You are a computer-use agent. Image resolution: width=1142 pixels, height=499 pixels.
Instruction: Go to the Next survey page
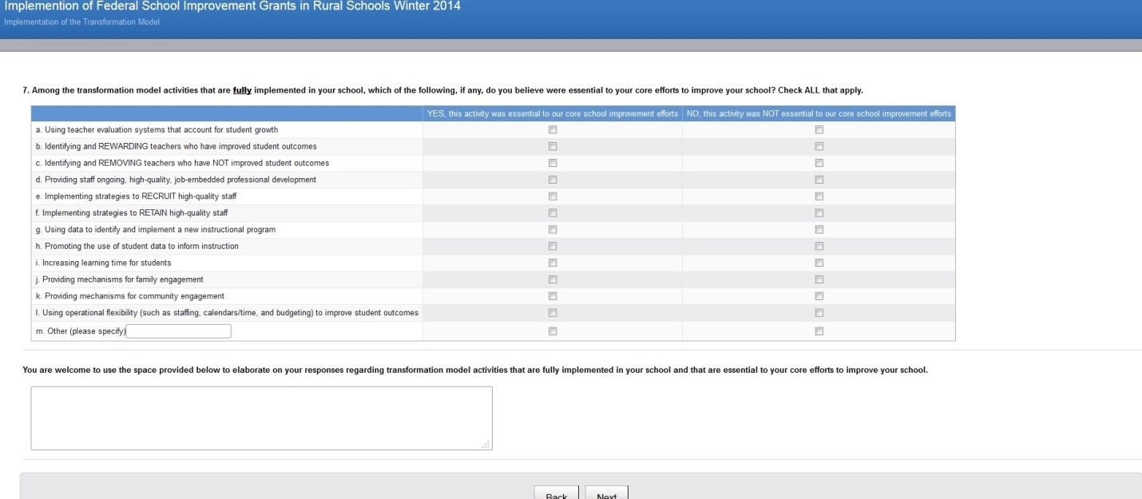606,494
